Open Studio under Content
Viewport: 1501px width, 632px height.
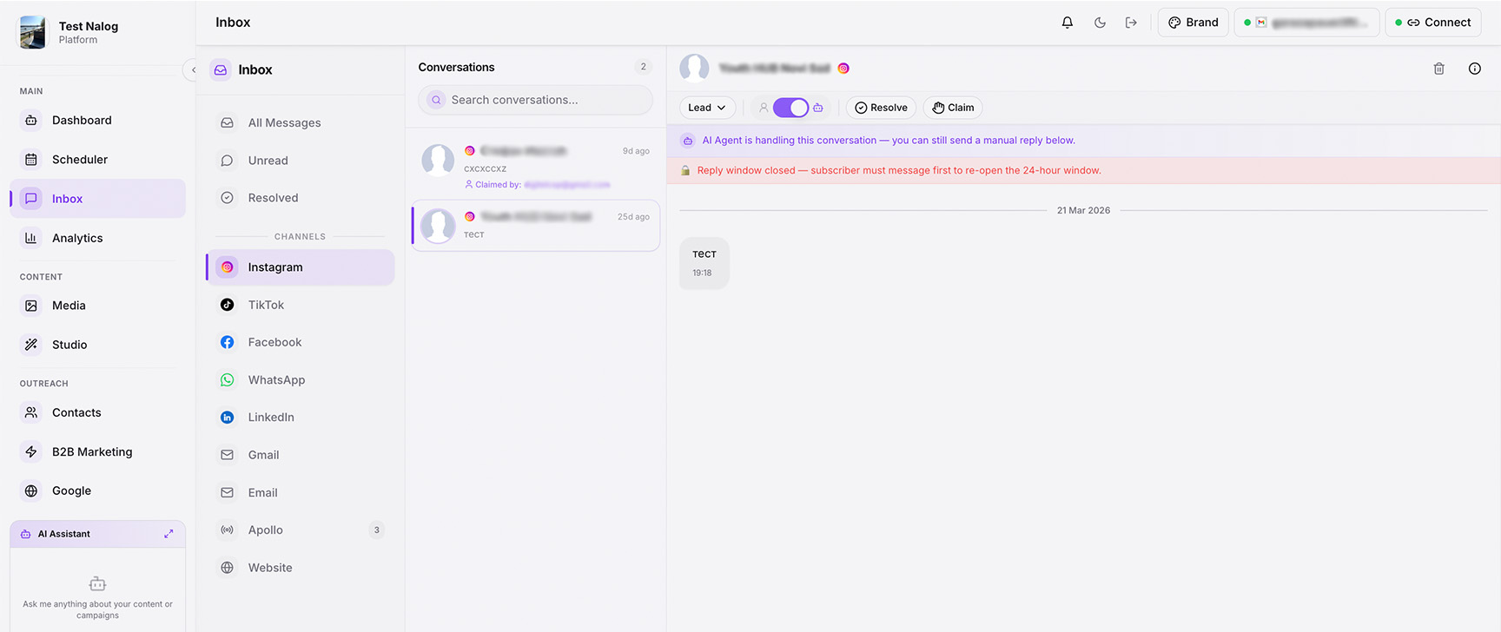tap(97, 345)
